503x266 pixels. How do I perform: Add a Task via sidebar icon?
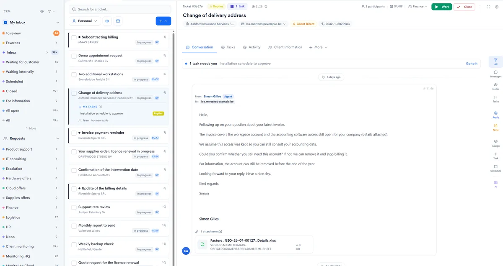click(496, 156)
